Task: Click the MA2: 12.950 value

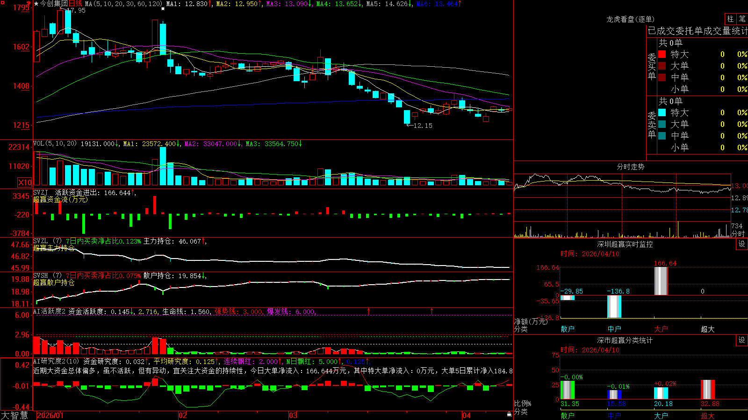Action: click(237, 4)
